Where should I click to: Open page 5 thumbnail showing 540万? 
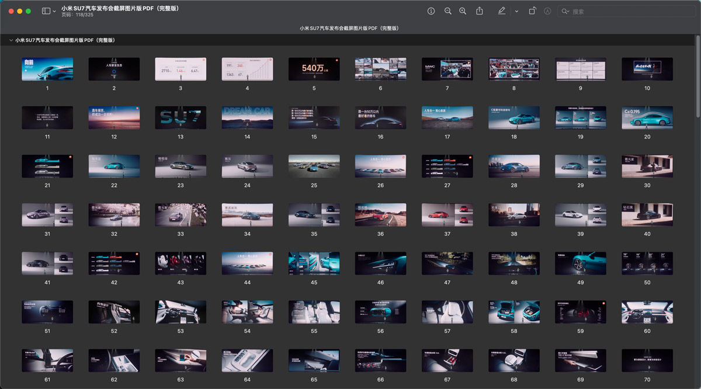pos(314,69)
